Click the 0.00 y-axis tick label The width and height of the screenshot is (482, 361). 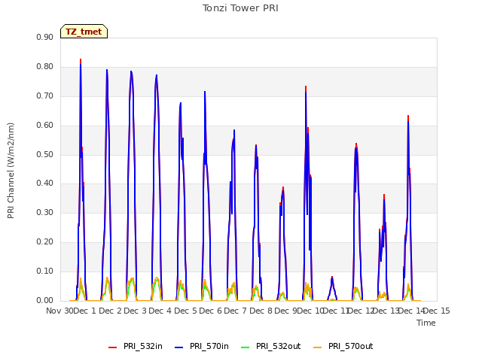click(x=45, y=300)
